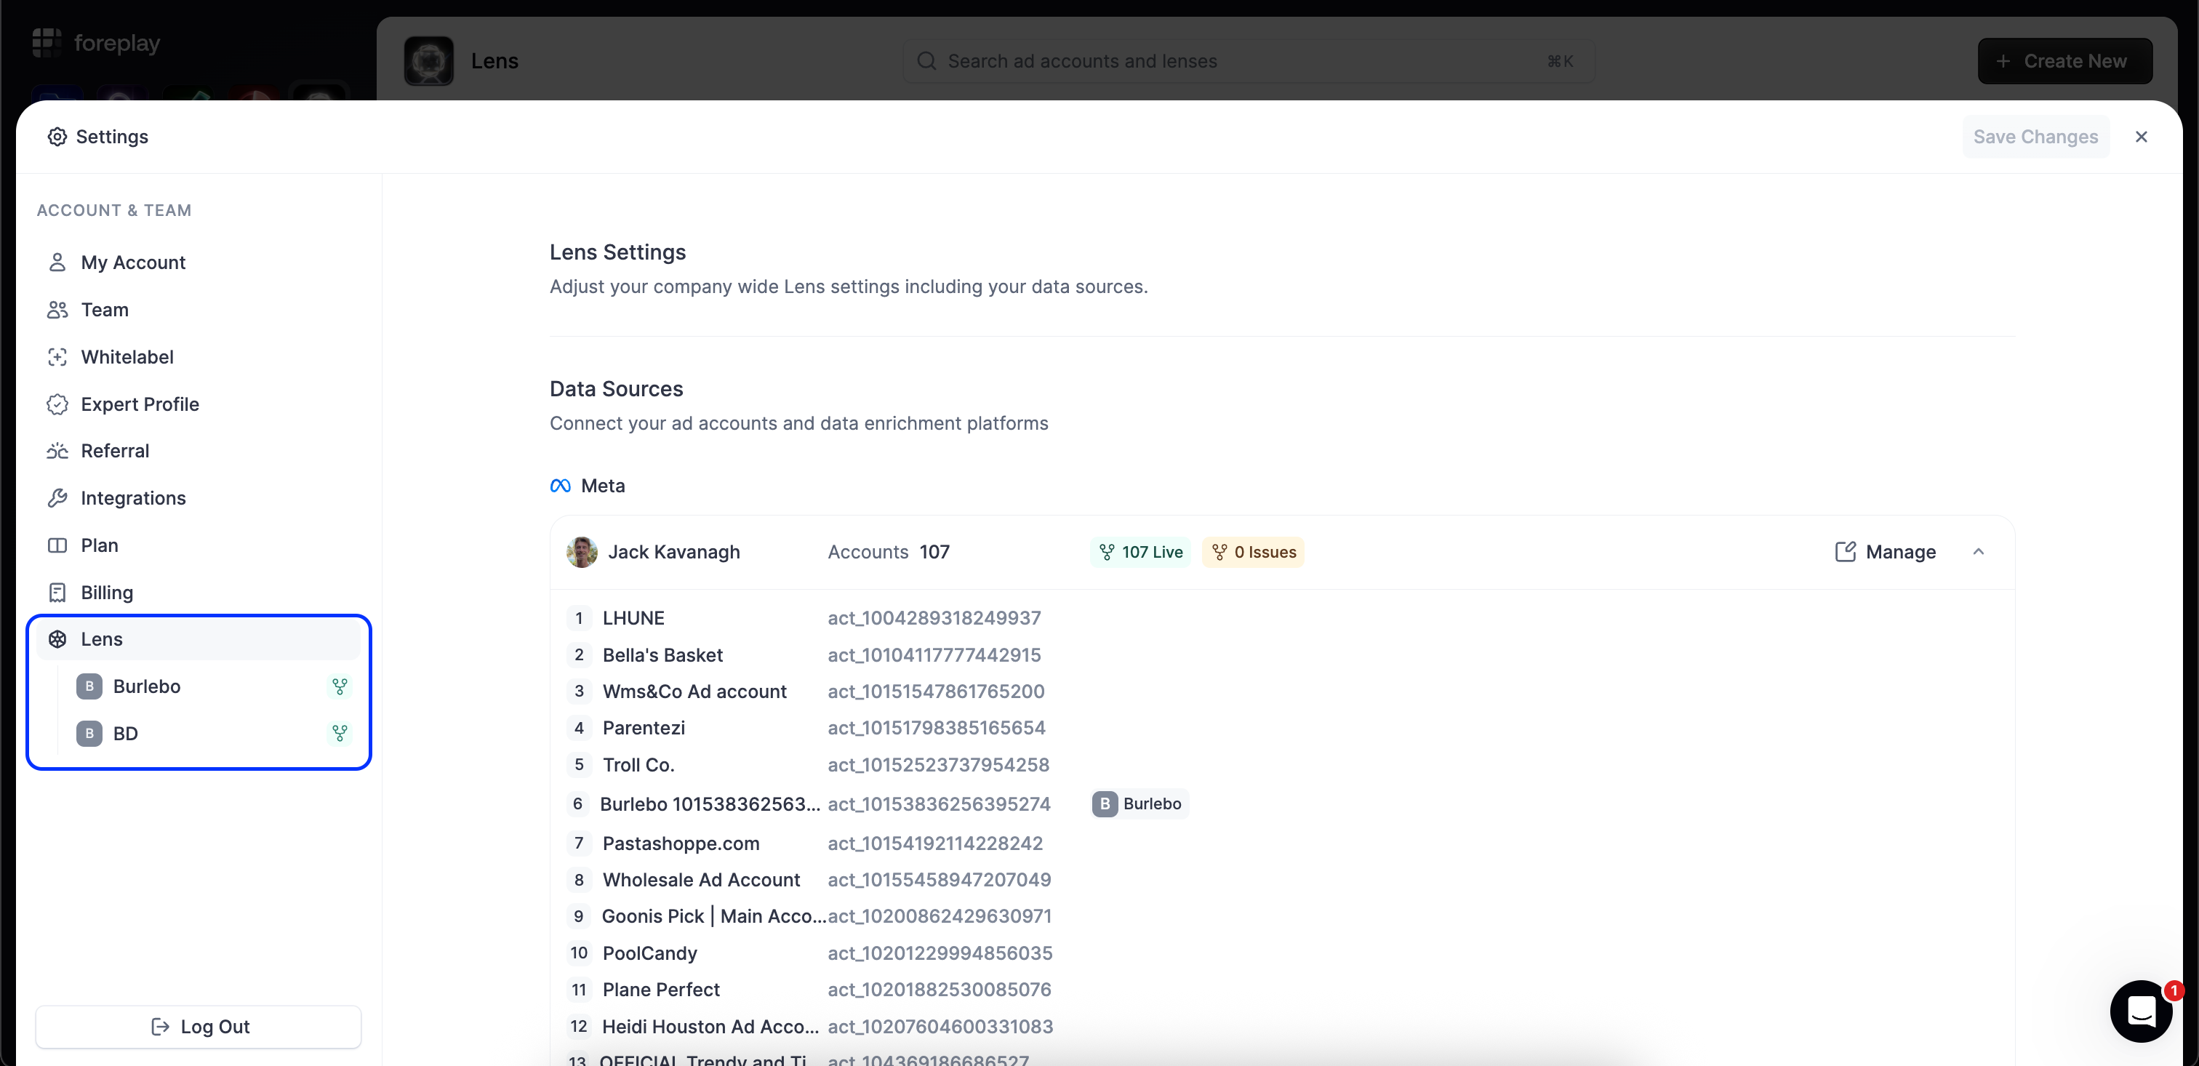Click the 0 Issues status badge
2199x1066 pixels.
(x=1252, y=551)
